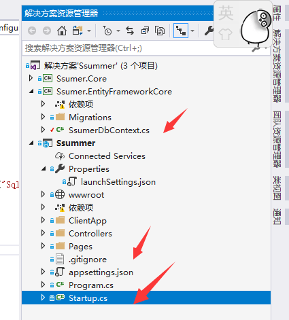This screenshot has width=289, height=320.
Task: Expand 依赖项 under Ssumer.EntityFrameworkCore
Action: coord(43,104)
